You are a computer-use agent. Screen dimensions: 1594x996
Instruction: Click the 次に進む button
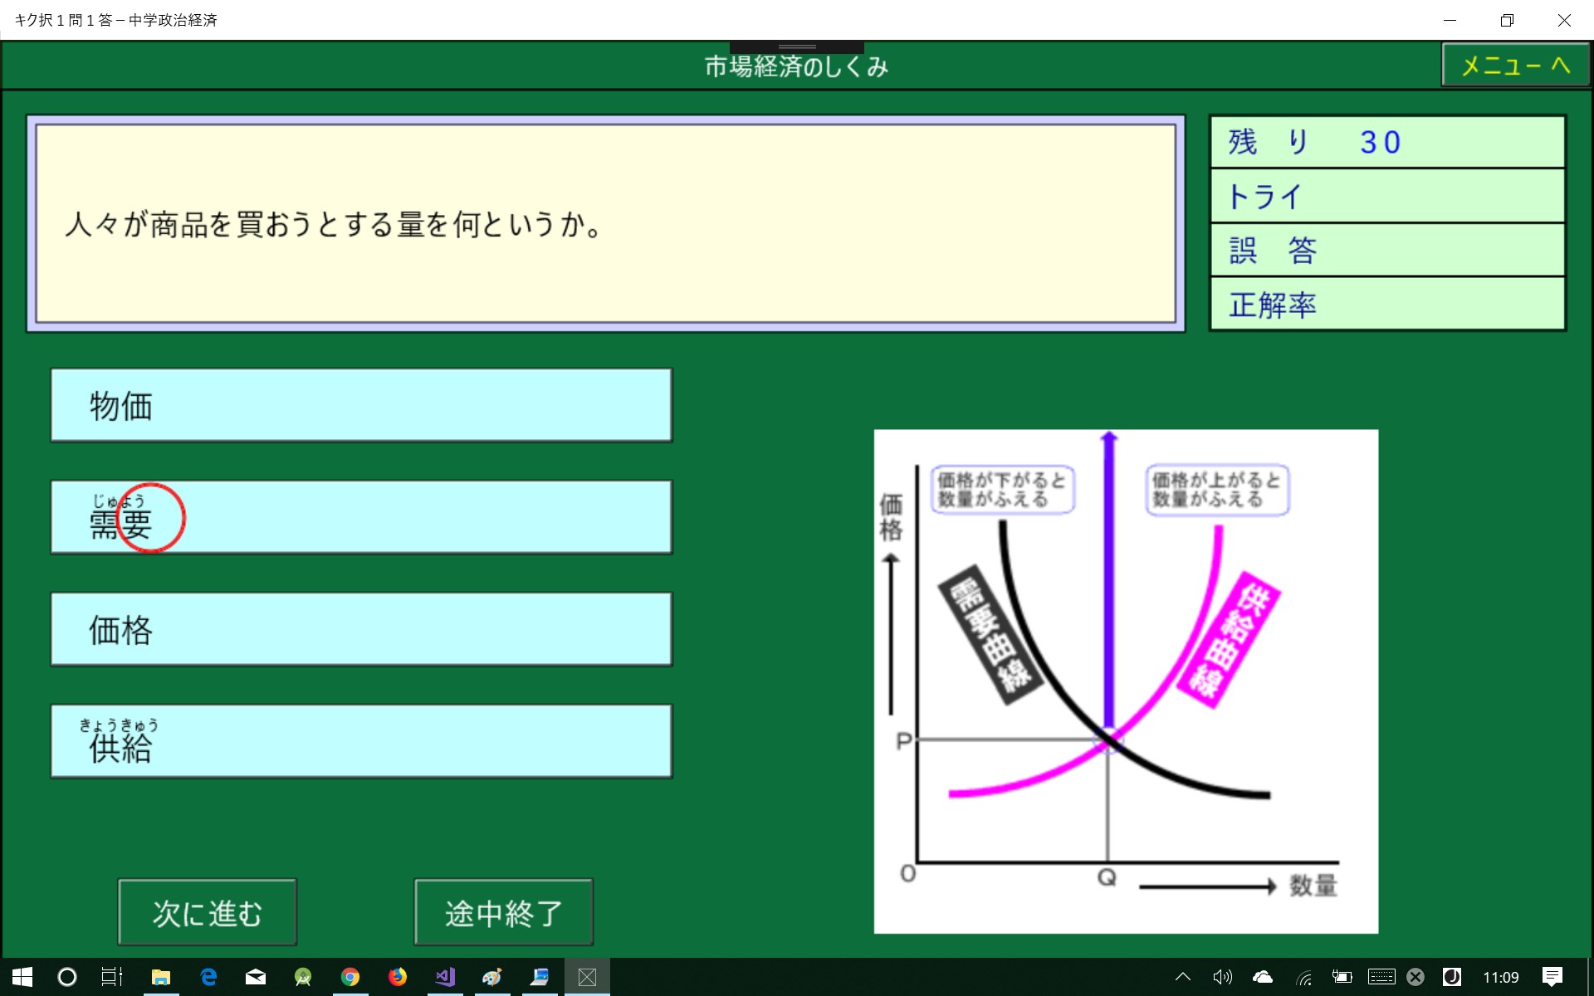[208, 912]
